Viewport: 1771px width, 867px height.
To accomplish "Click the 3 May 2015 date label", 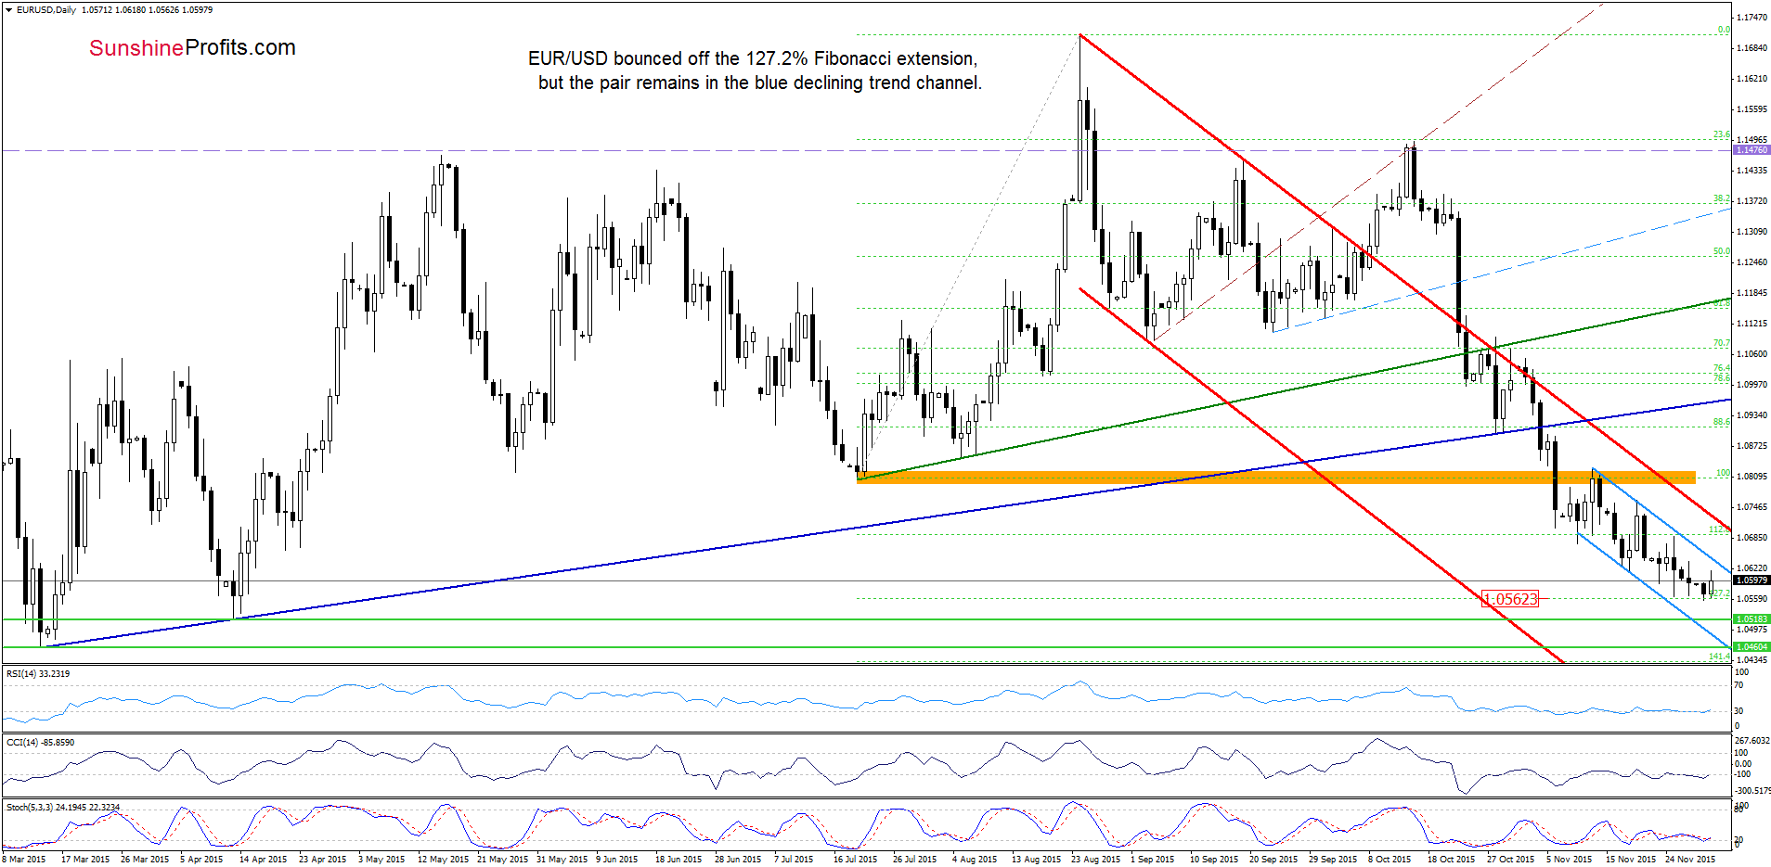I will 381,860.
